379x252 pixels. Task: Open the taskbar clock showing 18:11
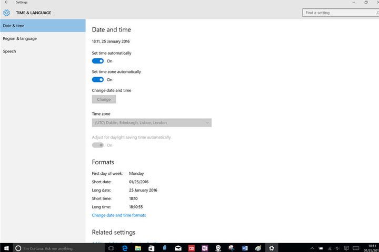coord(371,248)
